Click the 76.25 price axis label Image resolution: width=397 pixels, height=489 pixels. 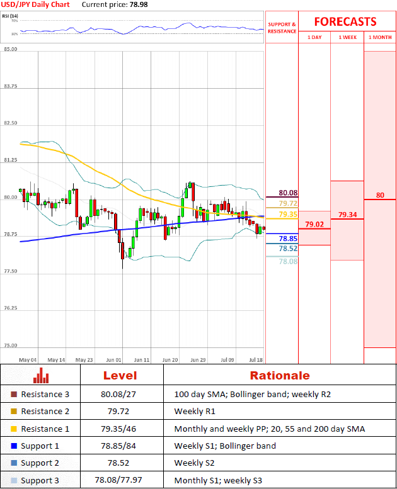point(11,308)
